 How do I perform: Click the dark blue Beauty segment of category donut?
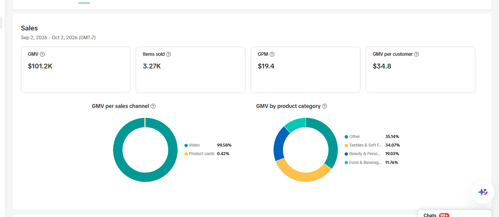(279, 145)
